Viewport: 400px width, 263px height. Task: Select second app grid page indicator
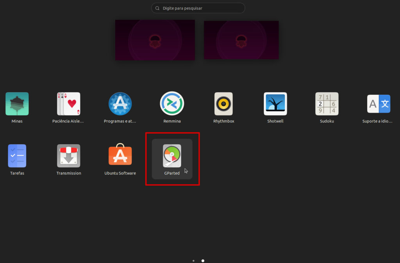point(203,261)
